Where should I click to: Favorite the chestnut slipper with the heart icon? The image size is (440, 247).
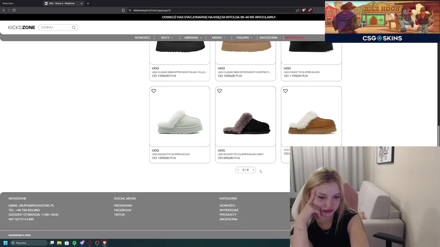pos(286,91)
